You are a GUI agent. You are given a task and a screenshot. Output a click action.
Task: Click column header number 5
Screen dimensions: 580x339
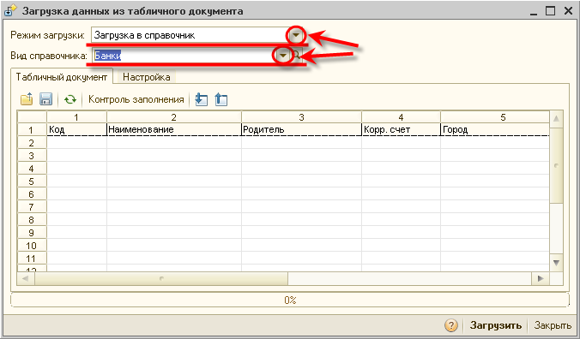coord(495,117)
